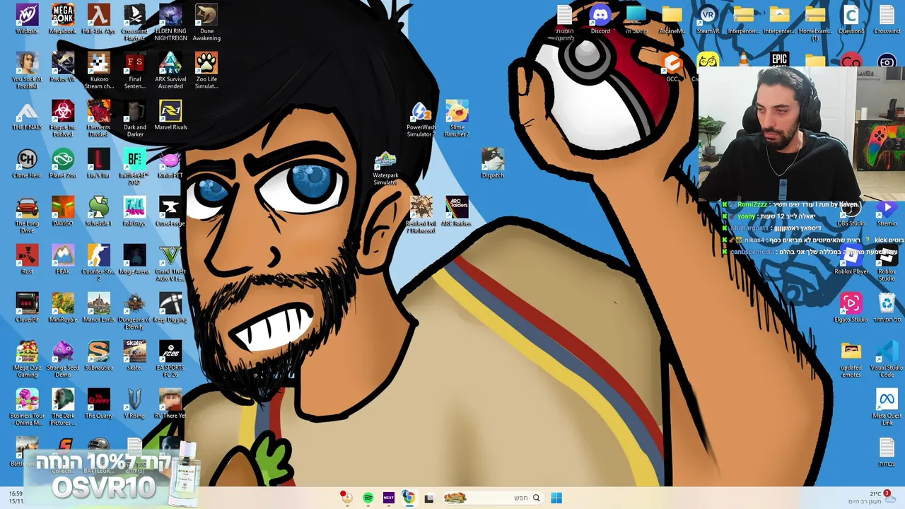
Task: Select the PEAK desktop icon
Action: point(63,259)
